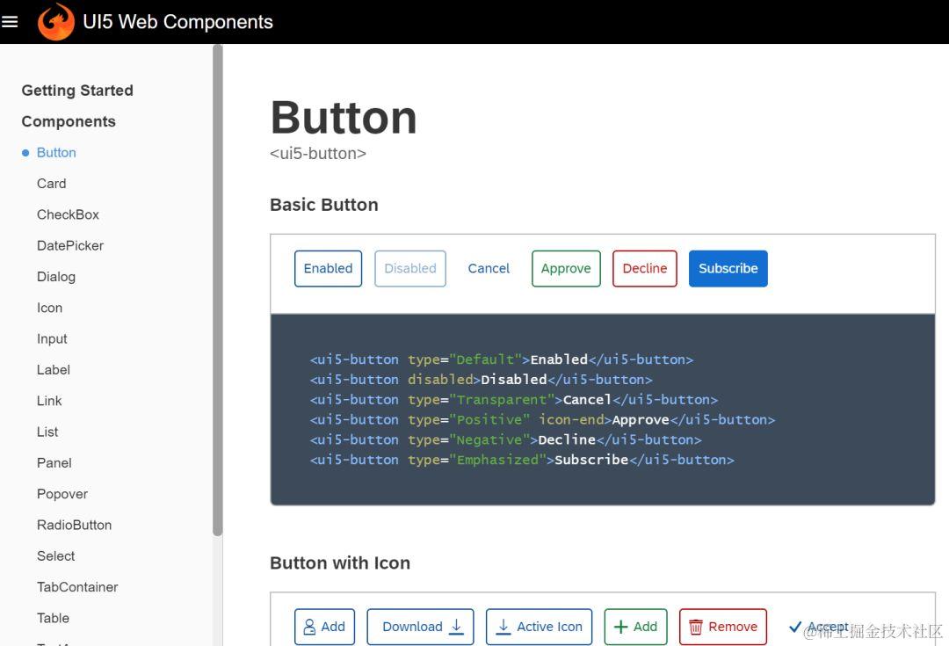
Task: Click the Active Icon button
Action: point(540,627)
